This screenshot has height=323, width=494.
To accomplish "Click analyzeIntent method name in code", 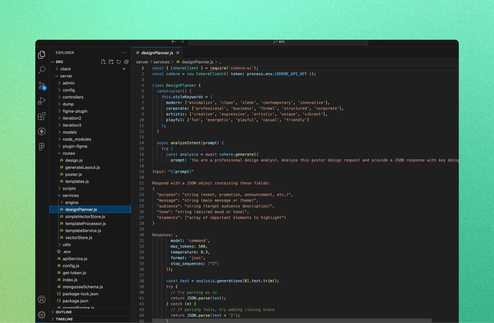I will (186, 143).
